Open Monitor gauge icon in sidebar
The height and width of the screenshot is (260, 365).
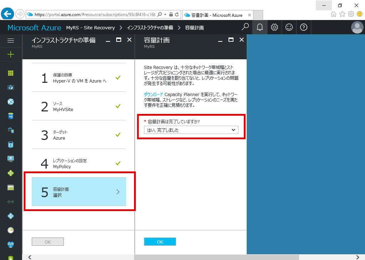click(11, 230)
